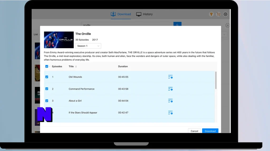Click the year 2017 label
Screen dimensions: 270x151
click(x=95, y=40)
